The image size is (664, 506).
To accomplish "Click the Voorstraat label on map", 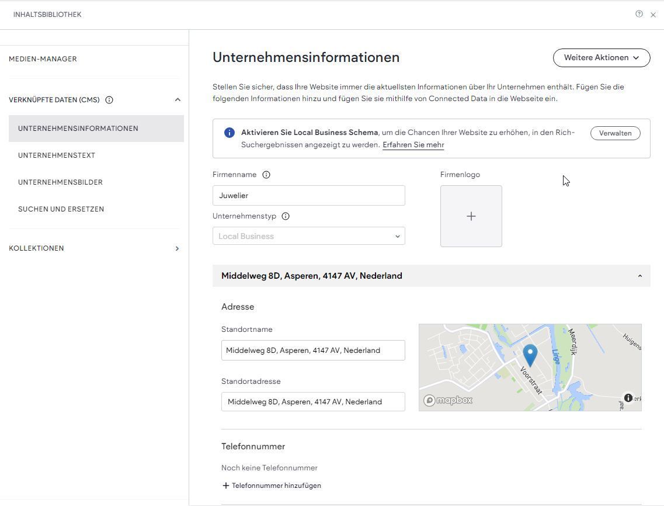I will click(x=531, y=380).
